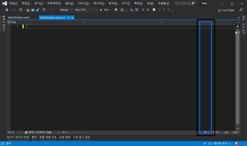
Task: Open the Any CPU platform dropdown
Action: coord(86,10)
